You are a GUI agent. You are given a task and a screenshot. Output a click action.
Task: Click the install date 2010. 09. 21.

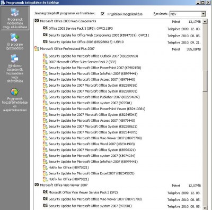pos(191,43)
